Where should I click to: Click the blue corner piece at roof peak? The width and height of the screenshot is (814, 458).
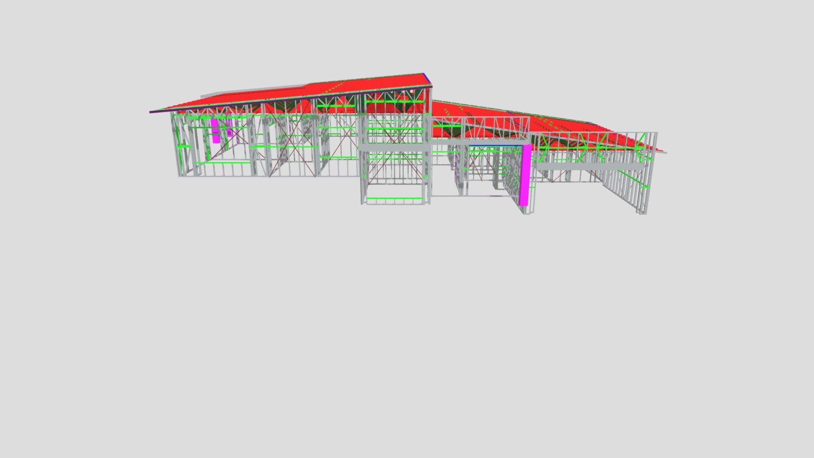tap(428, 79)
